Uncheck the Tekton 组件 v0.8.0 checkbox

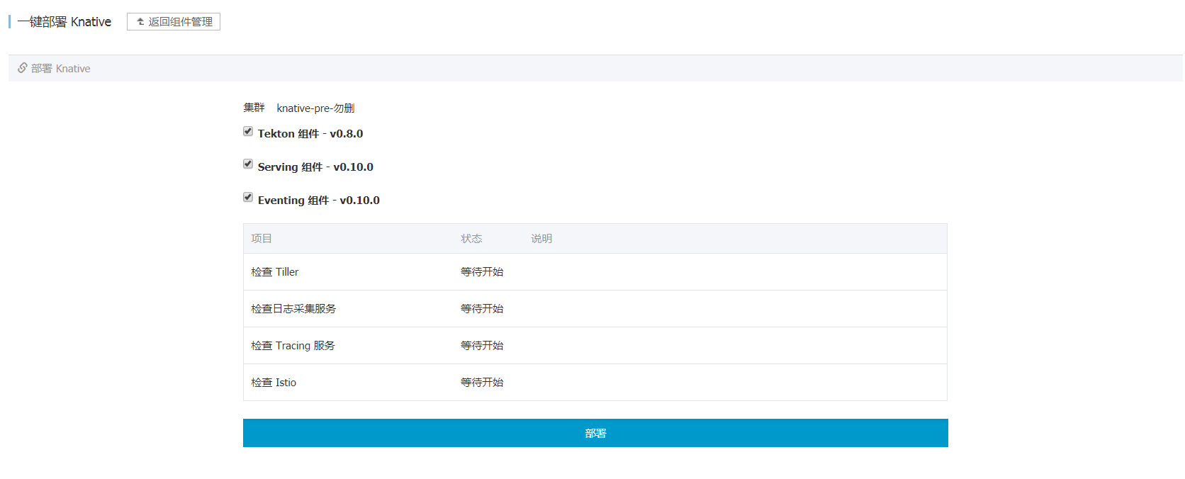coord(248,131)
